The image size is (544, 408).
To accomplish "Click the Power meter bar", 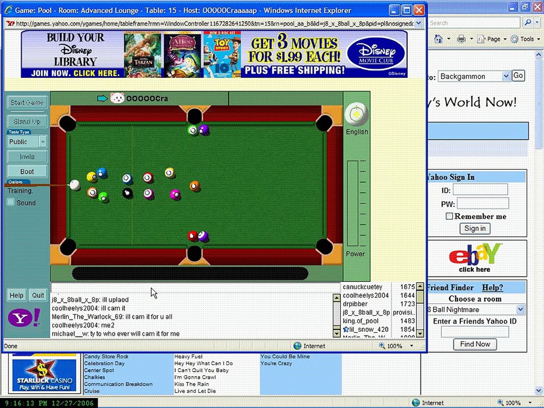I will point(352,204).
